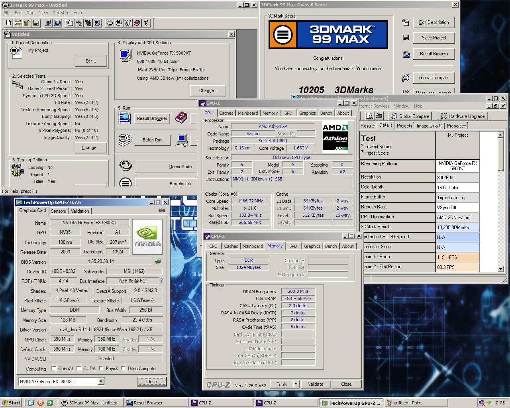Screen dimensions: 510x408
Task: Click the Core Speed 1466.72 MHz value in CPU-Z
Action: click(250, 201)
